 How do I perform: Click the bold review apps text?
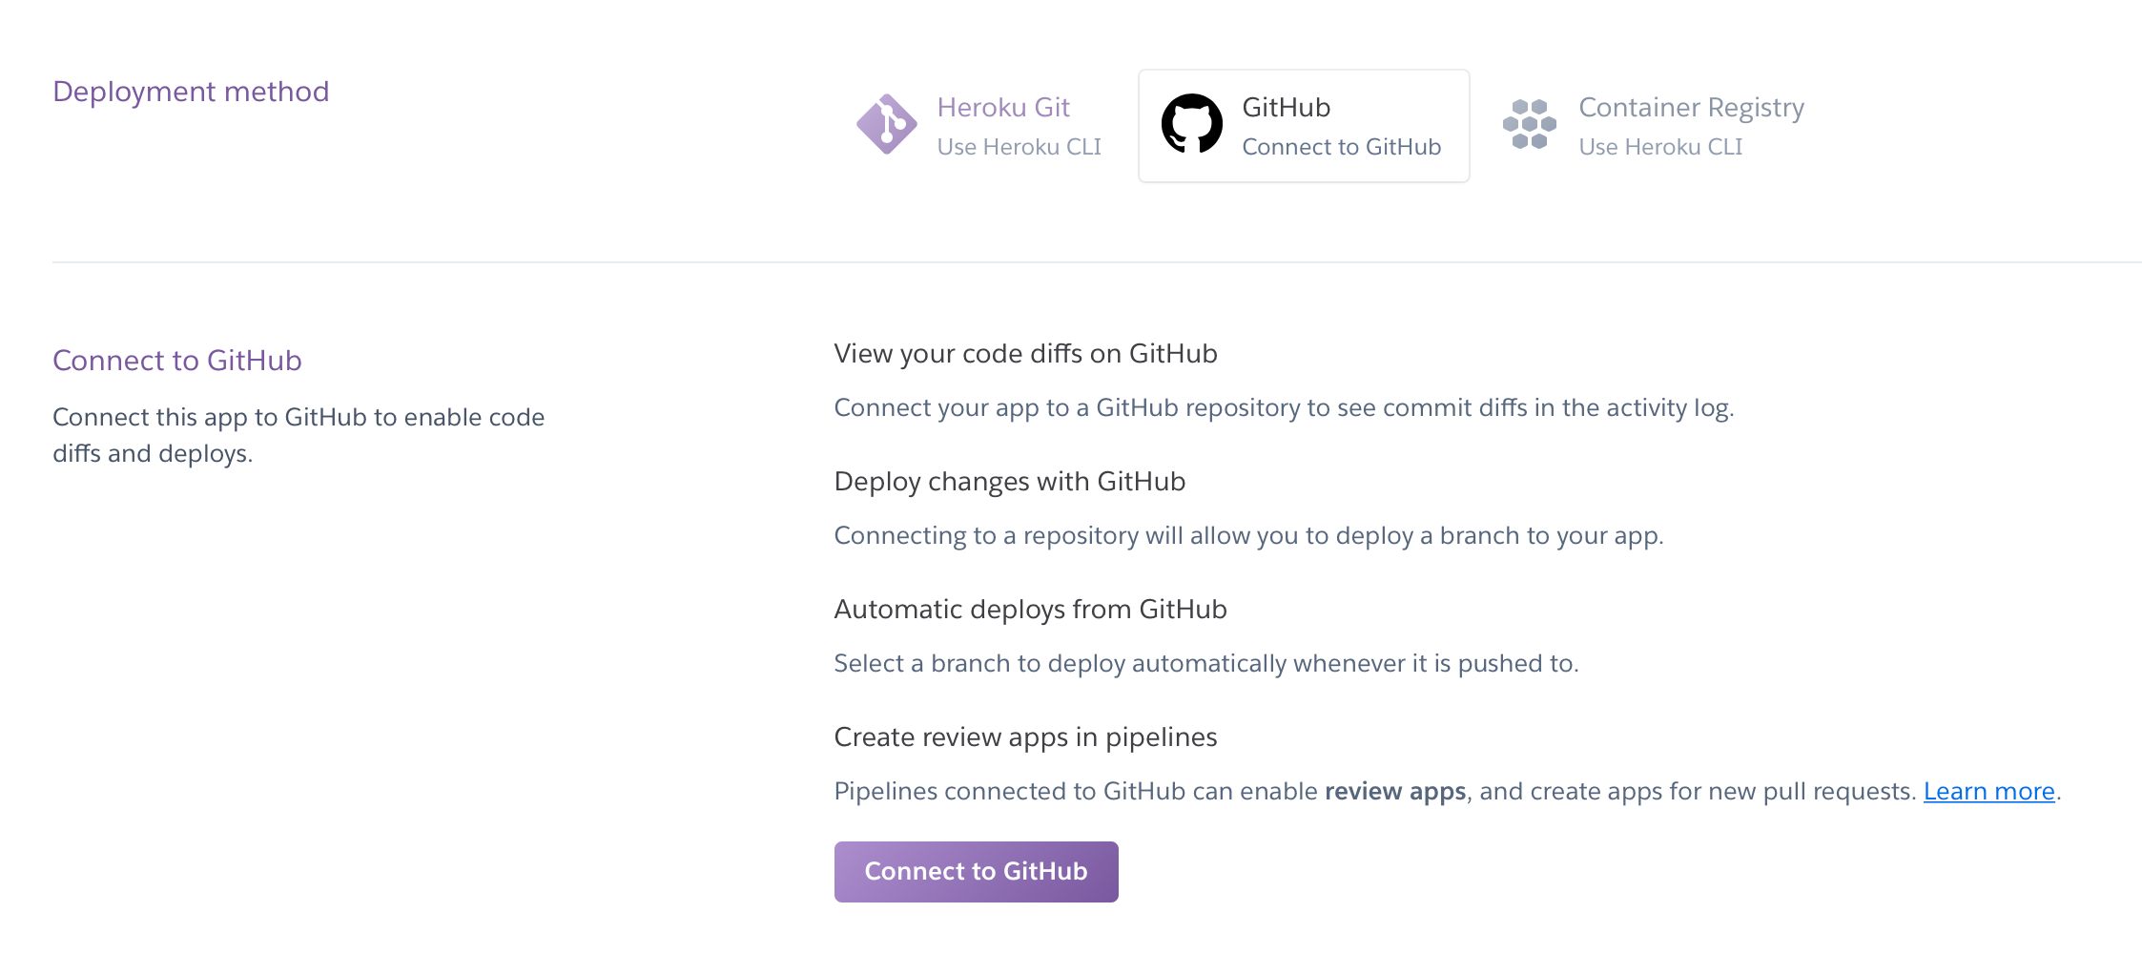click(1395, 791)
